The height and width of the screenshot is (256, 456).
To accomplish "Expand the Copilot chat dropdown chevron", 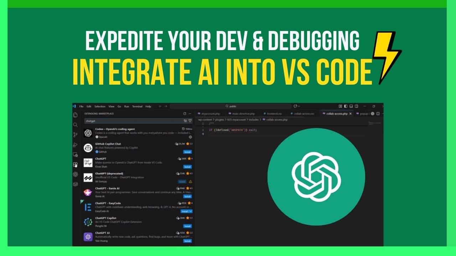I will point(299,106).
